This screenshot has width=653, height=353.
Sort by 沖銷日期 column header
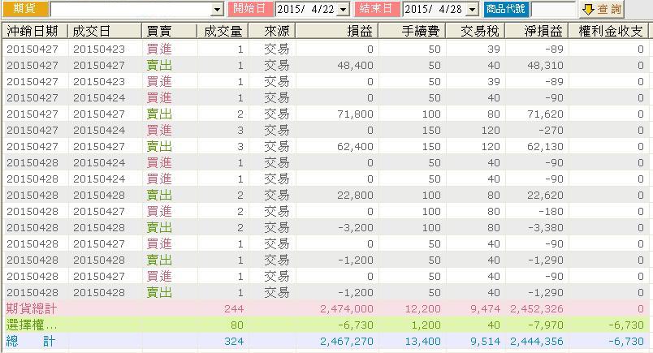click(x=35, y=31)
